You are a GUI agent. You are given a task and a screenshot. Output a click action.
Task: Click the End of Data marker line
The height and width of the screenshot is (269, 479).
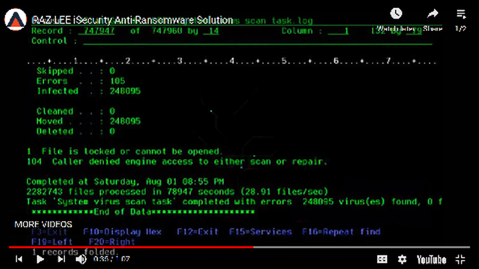(143, 212)
